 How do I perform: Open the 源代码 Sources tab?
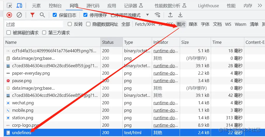(93, 6)
